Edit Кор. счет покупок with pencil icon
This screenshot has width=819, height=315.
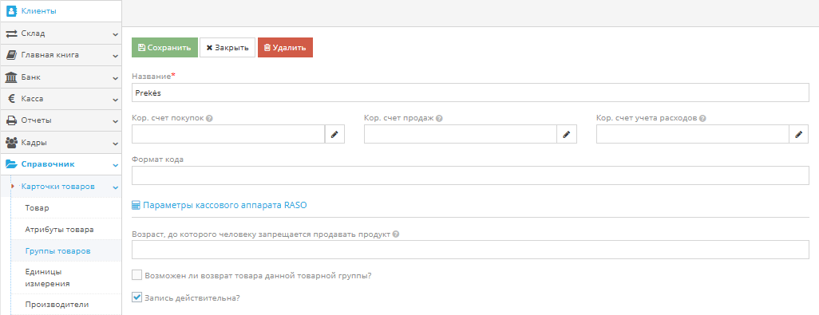coord(334,135)
